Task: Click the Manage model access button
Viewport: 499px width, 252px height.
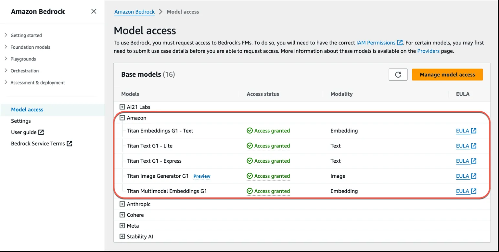Action: point(447,74)
